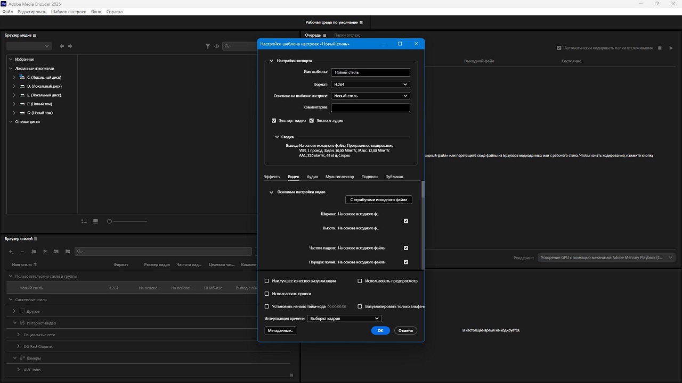Open the Формат H.264 dropdown

tap(370, 85)
